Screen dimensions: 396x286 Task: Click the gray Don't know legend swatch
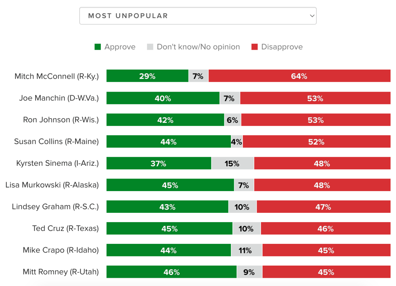(150, 47)
